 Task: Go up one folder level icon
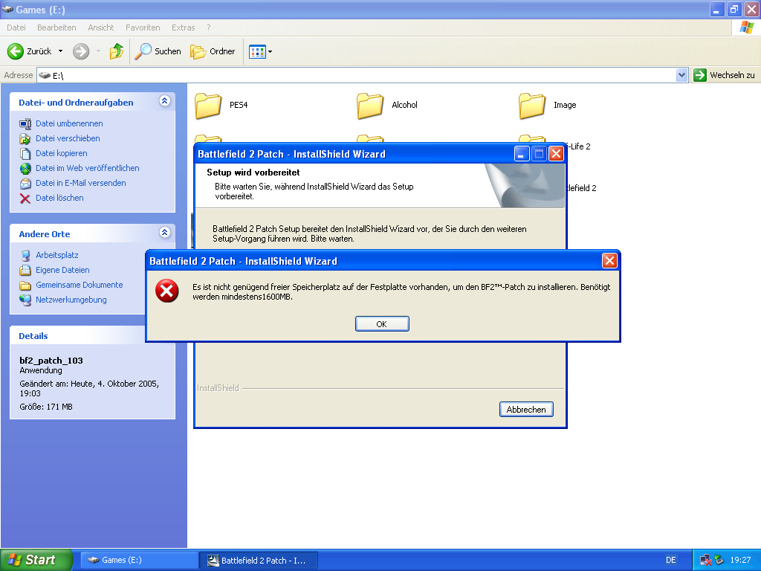[117, 51]
